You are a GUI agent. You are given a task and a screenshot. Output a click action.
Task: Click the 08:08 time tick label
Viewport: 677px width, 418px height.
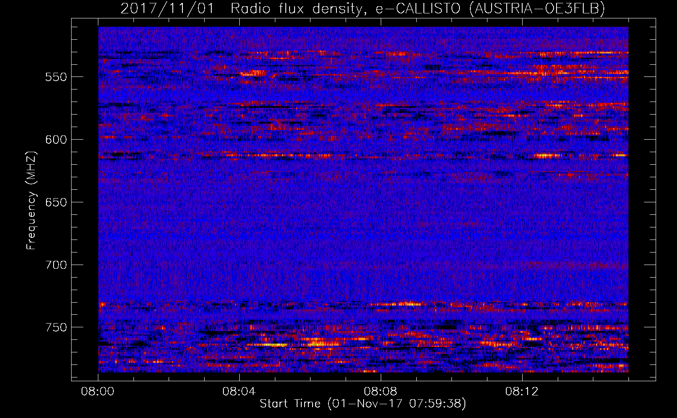coord(380,392)
